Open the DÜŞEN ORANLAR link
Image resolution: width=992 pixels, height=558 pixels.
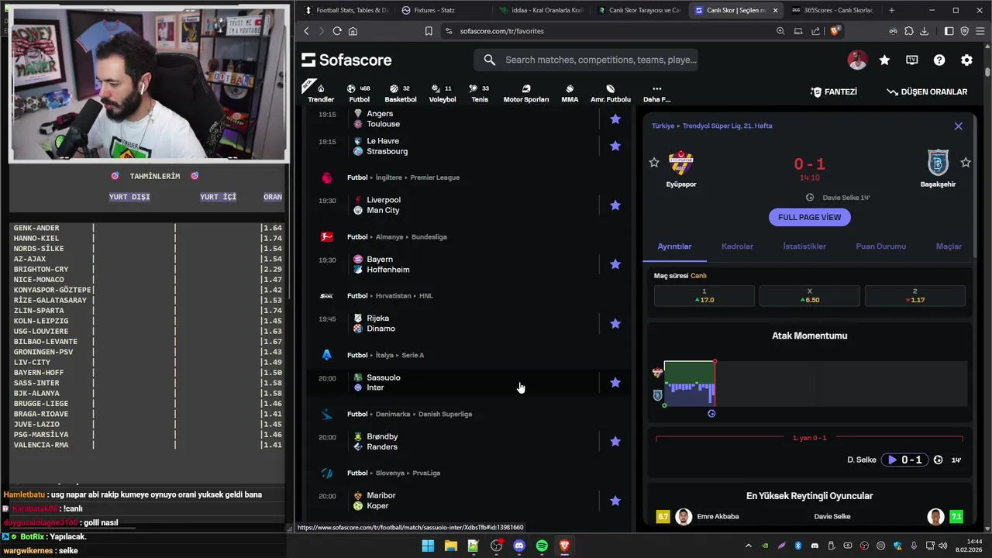(x=927, y=91)
